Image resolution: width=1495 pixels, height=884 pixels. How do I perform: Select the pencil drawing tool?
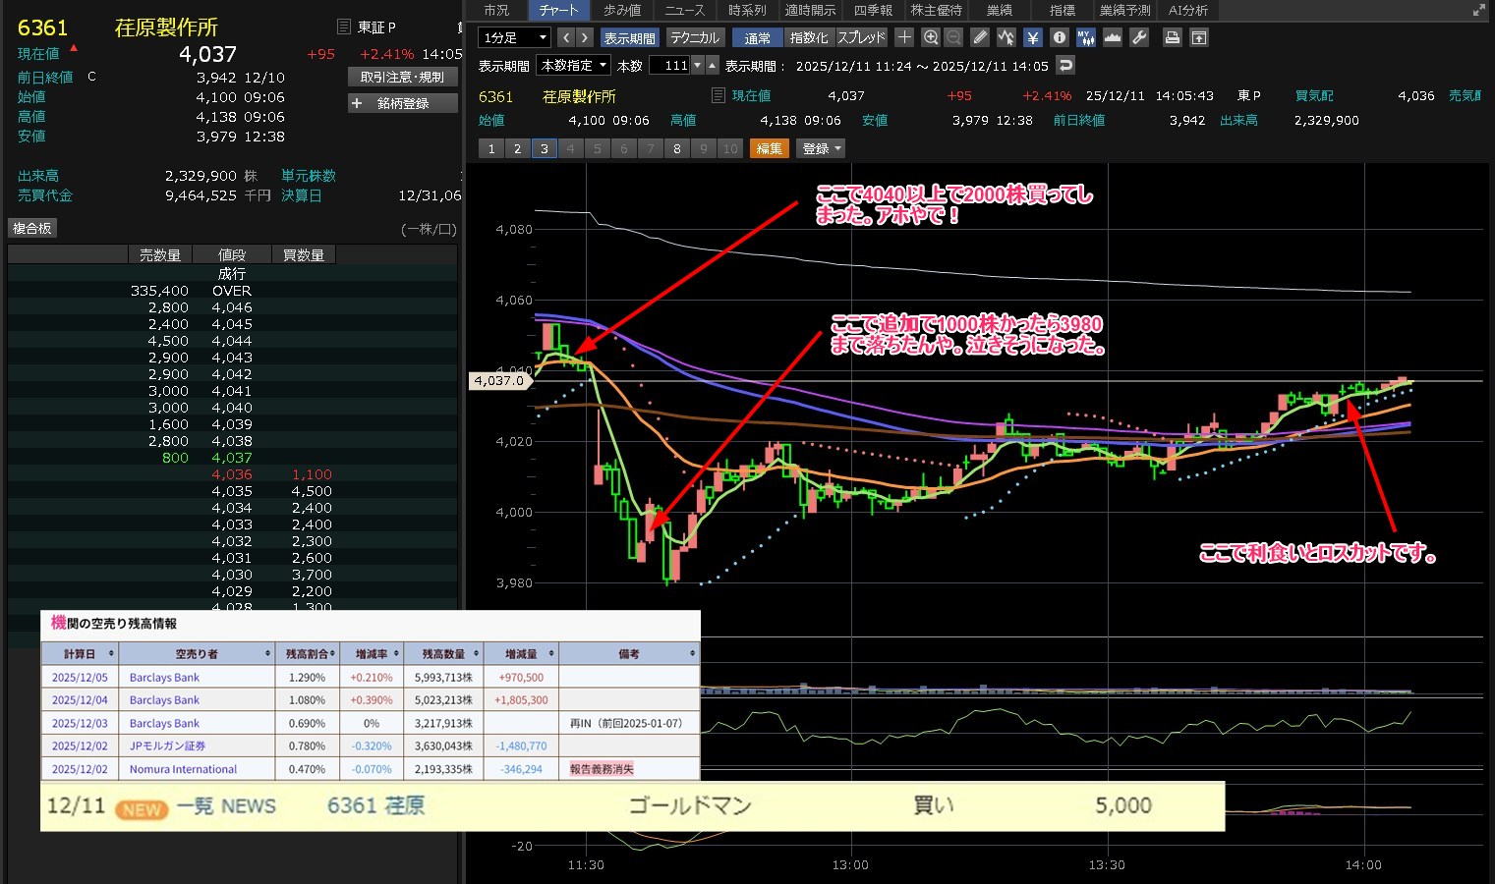[x=980, y=37]
